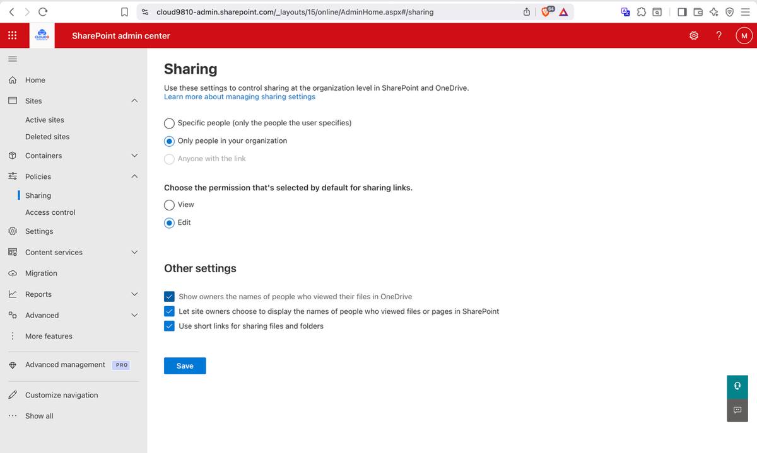Viewport: 757px width, 453px height.
Task: Click SharePoint admin center title
Action: (x=121, y=36)
